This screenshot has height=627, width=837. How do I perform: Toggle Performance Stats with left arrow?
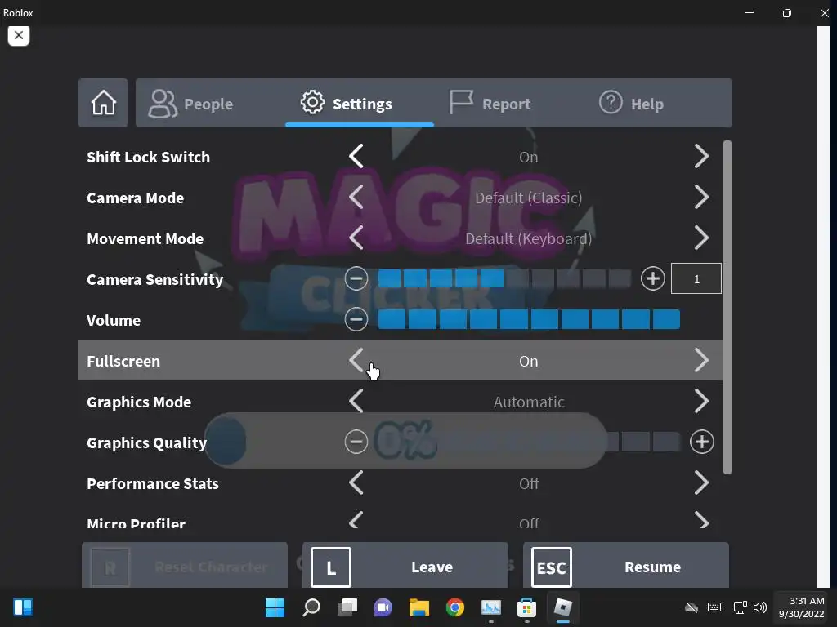(356, 483)
